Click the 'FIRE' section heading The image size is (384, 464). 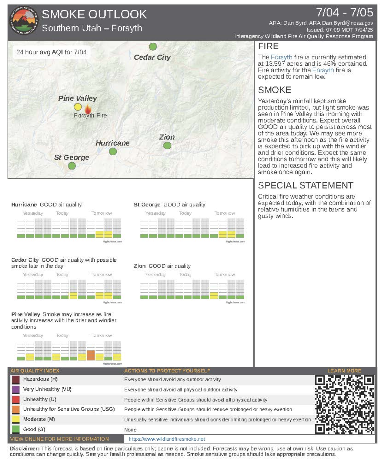[x=268, y=46]
